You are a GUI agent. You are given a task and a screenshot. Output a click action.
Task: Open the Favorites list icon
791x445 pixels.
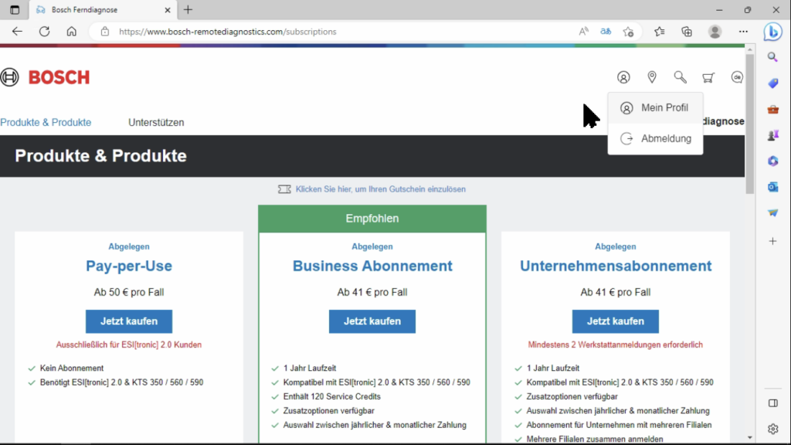pyautogui.click(x=660, y=31)
